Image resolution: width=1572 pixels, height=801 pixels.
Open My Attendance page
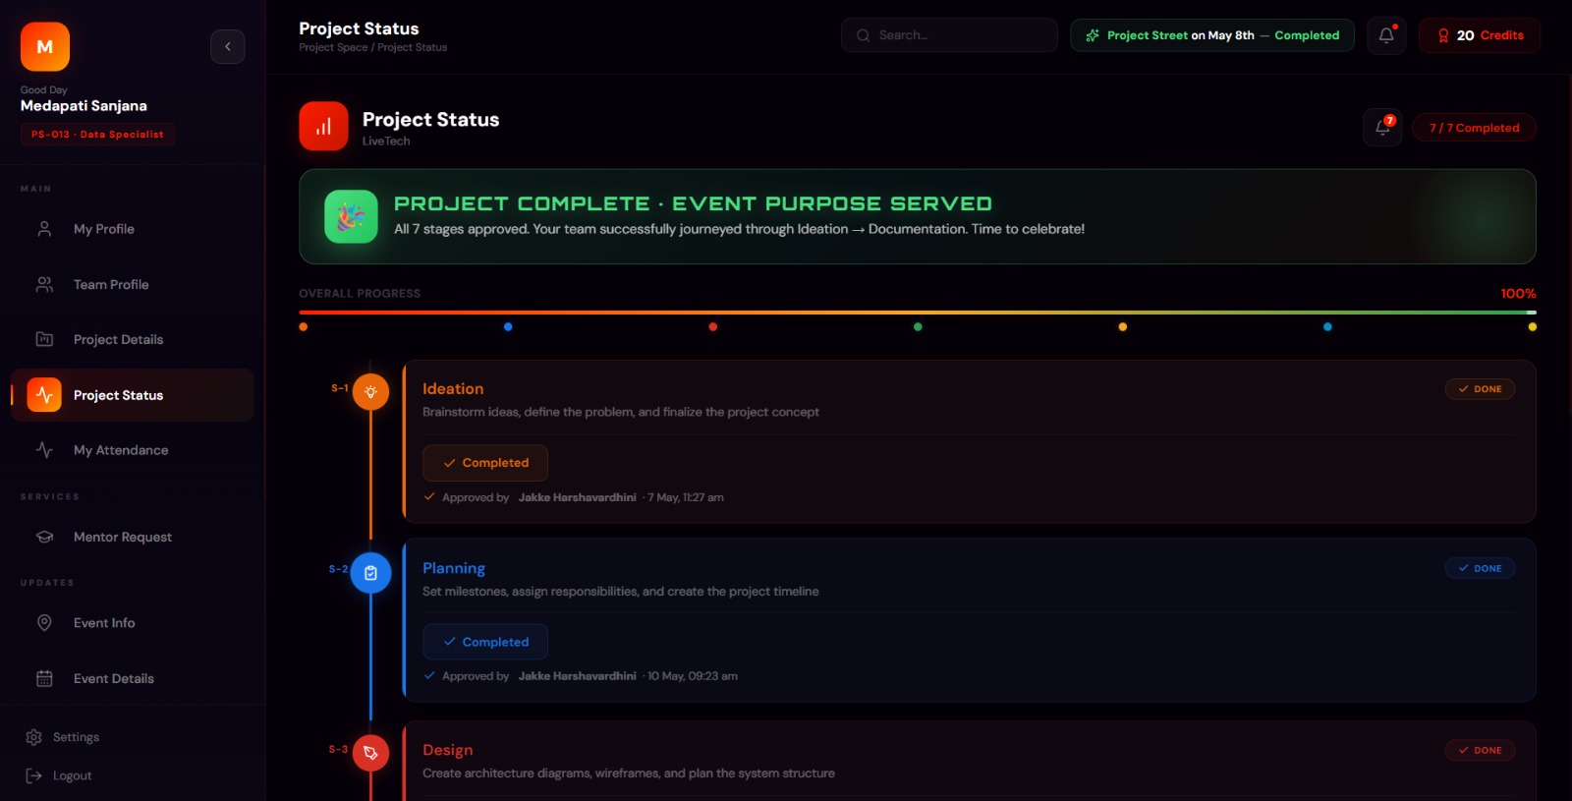(x=133, y=450)
